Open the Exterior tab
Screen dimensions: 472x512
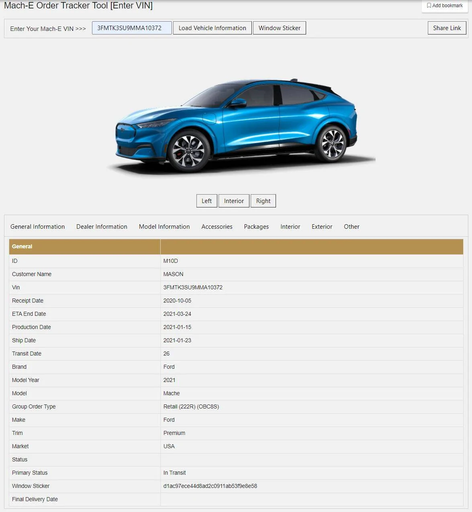tap(322, 227)
